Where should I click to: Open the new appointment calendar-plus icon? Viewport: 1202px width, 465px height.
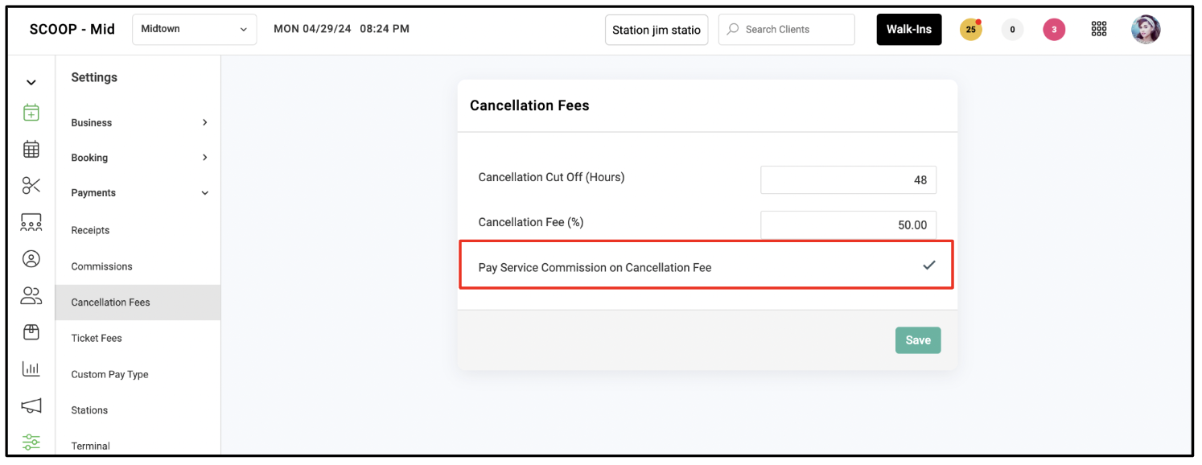click(x=31, y=113)
